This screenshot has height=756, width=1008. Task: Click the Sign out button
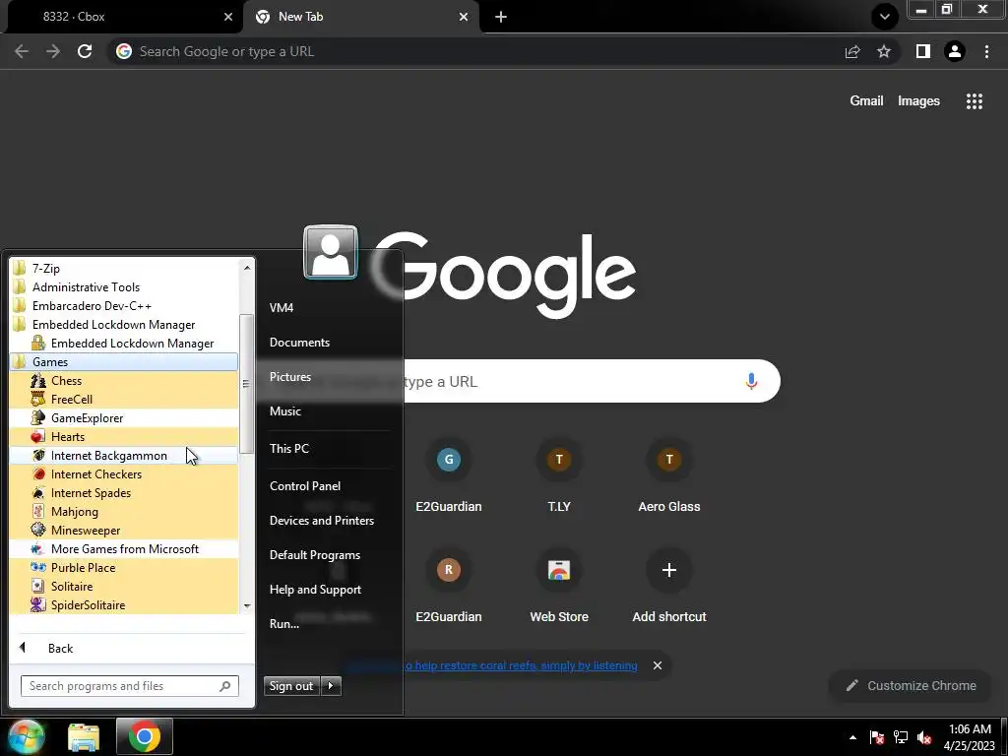(291, 686)
